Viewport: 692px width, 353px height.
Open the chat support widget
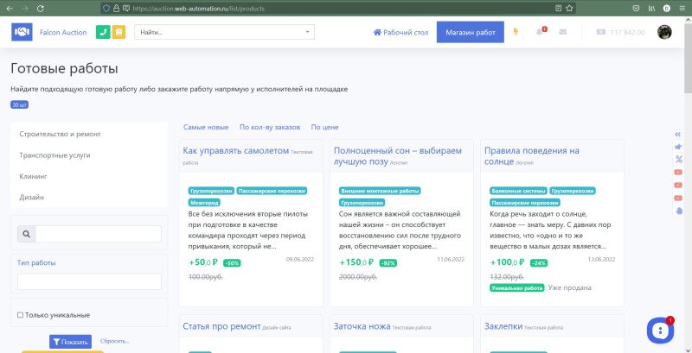coord(660,330)
